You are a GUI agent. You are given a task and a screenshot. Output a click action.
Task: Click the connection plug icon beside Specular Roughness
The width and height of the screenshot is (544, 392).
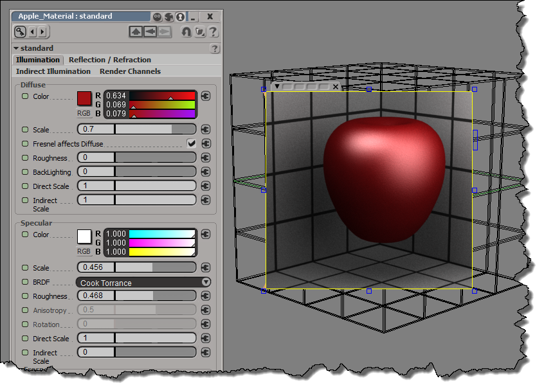pyautogui.click(x=206, y=296)
